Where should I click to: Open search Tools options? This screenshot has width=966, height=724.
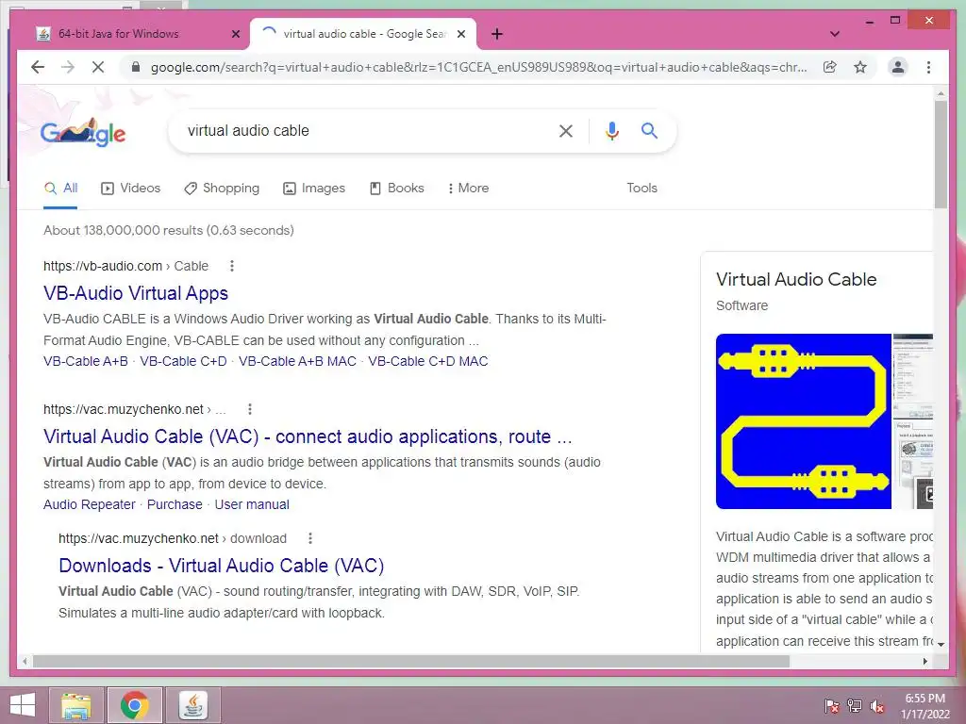click(x=641, y=188)
